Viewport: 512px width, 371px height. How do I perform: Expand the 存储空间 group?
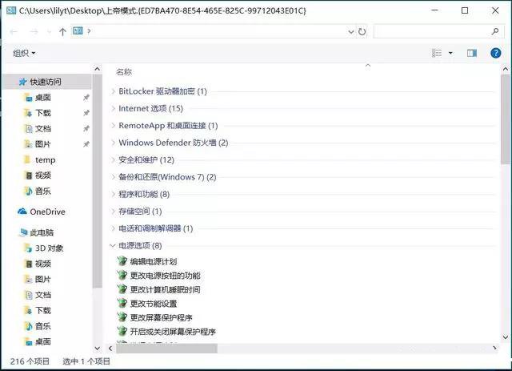[113, 212]
